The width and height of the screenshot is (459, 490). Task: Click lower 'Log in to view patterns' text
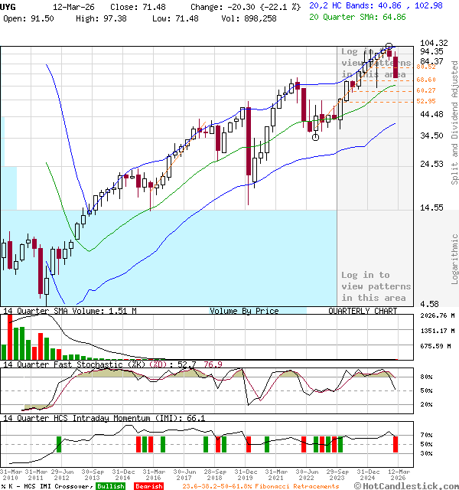tap(376, 286)
